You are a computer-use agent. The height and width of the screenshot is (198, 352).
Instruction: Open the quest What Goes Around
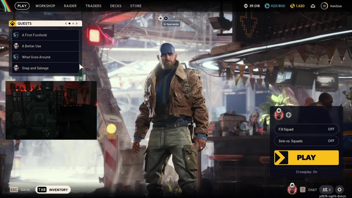coord(45,57)
